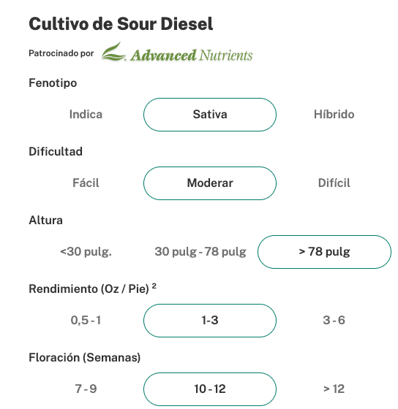Select Moderar difficulty
Viewport: 398px width, 409px height.
[x=210, y=183]
